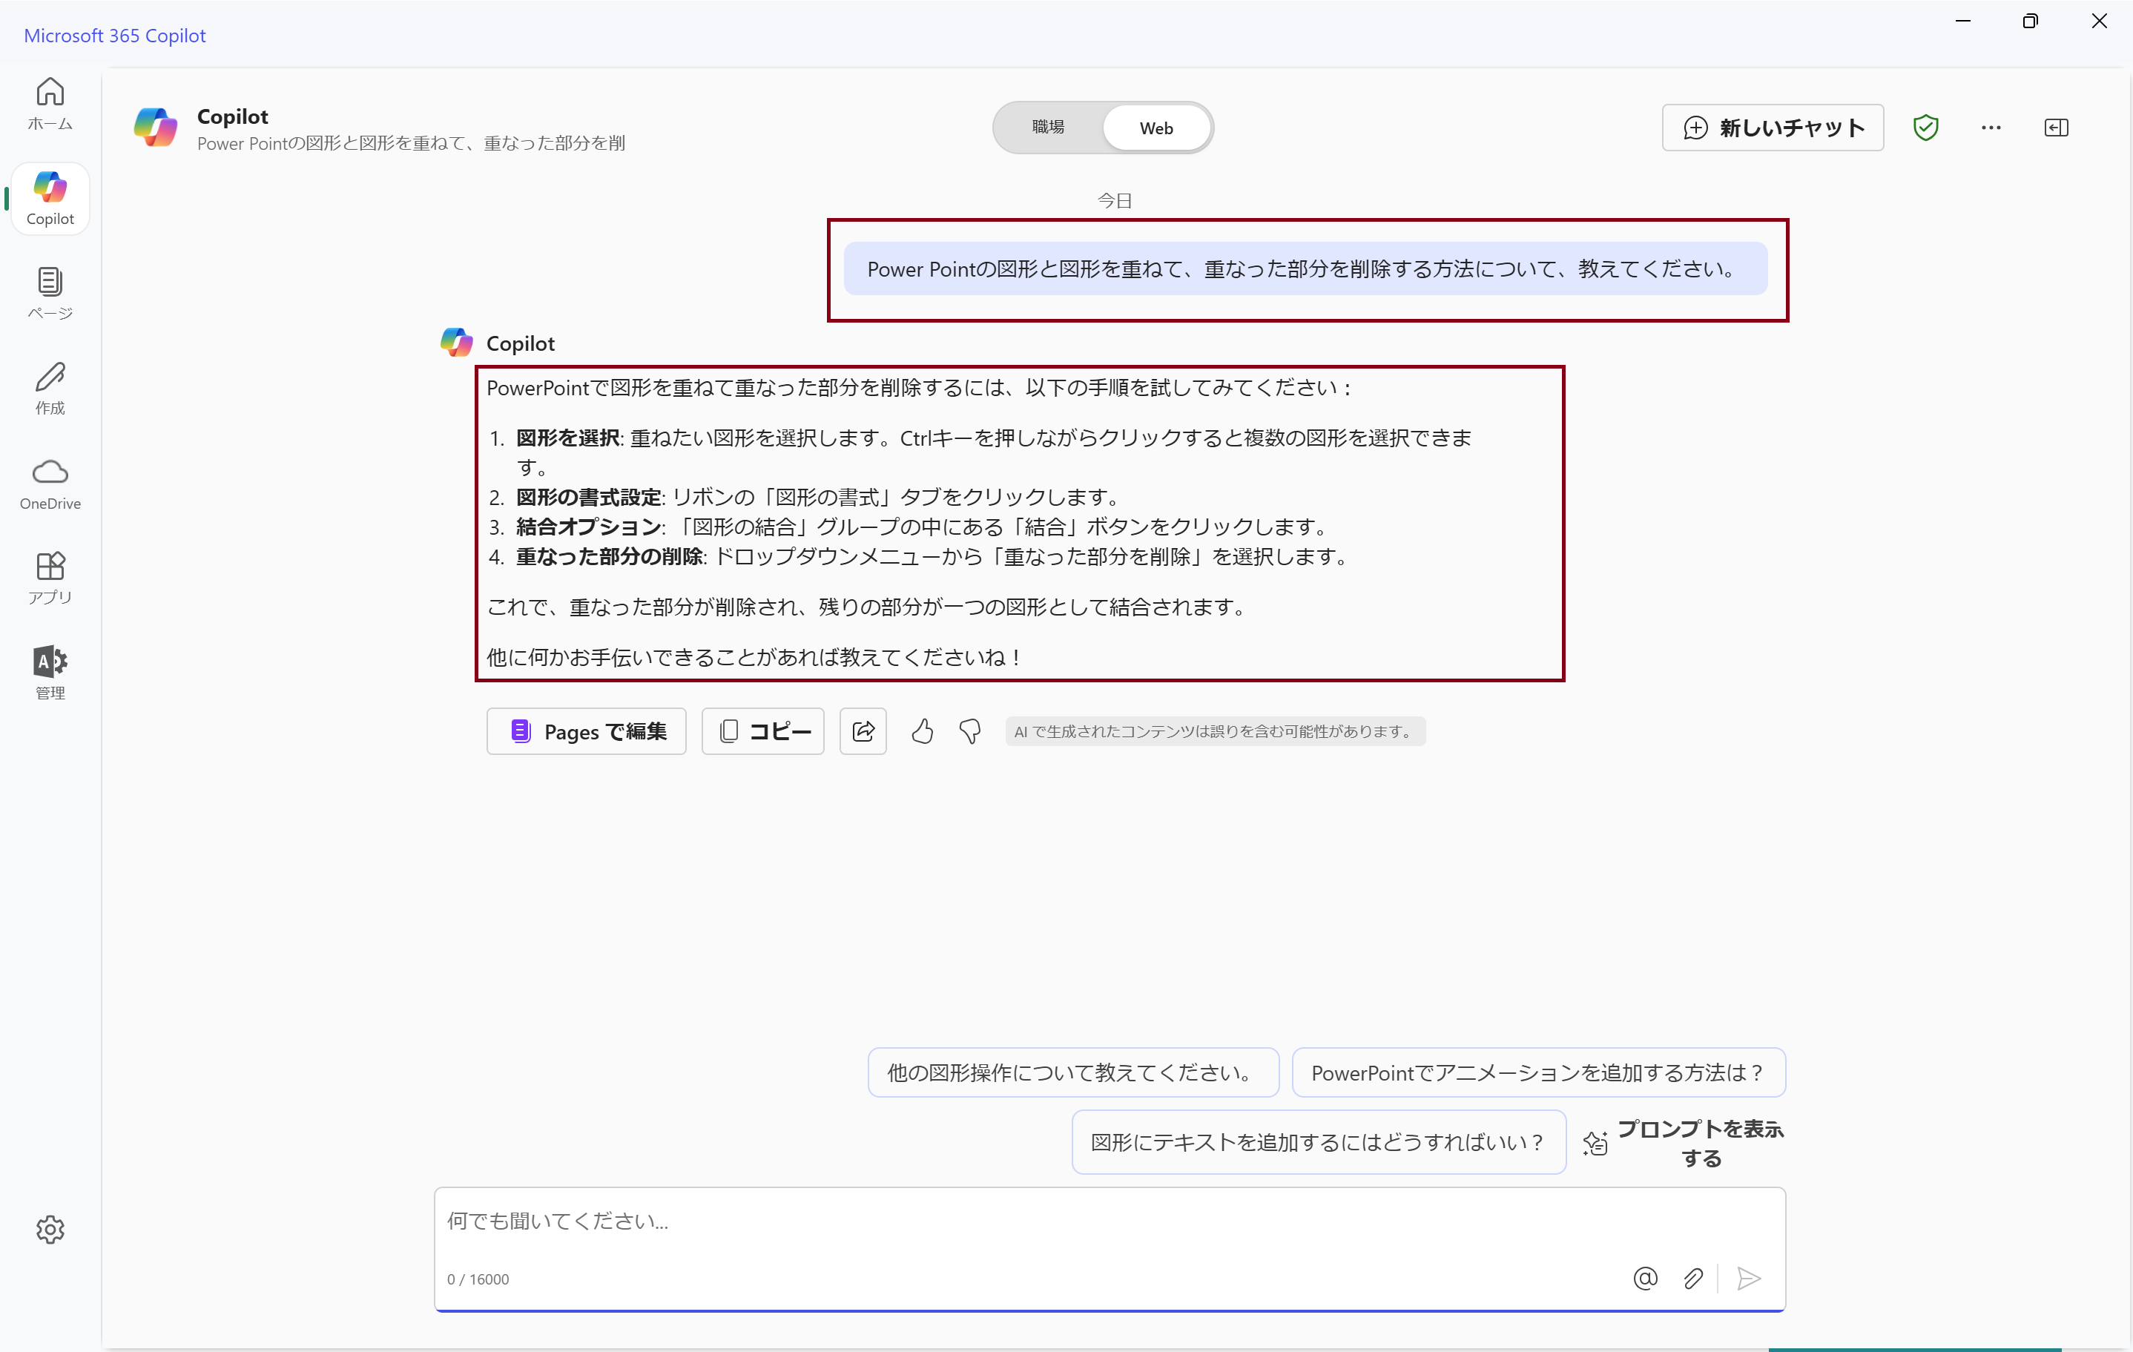Open settings gear in sidebar
This screenshot has width=2133, height=1352.
point(50,1230)
